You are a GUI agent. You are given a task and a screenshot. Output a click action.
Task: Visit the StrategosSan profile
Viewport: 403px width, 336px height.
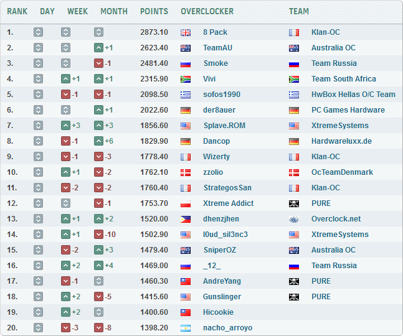[x=227, y=188]
